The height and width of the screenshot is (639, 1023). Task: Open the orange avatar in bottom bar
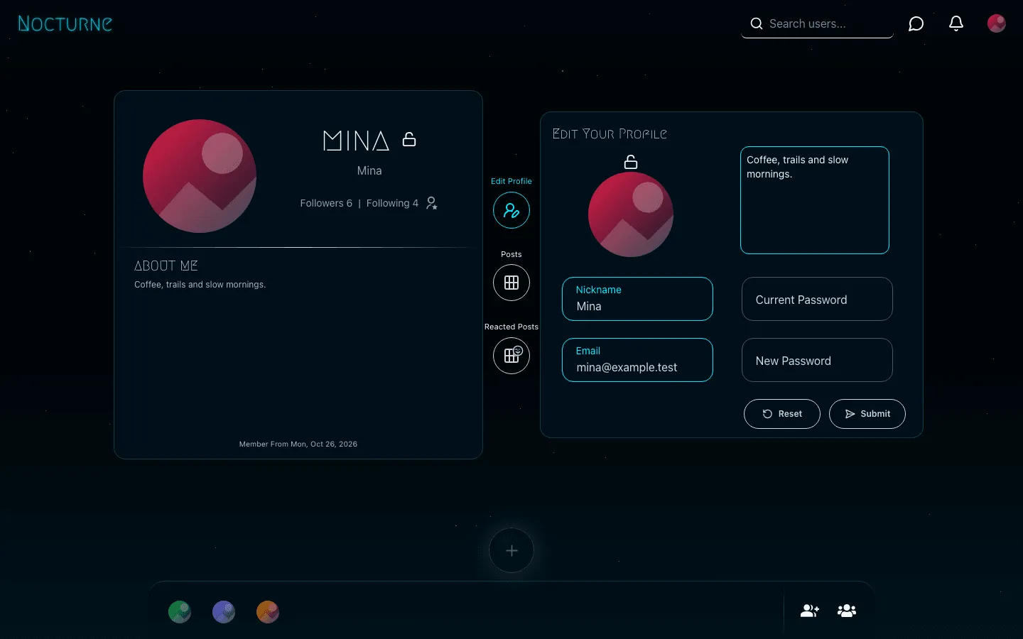coord(268,612)
